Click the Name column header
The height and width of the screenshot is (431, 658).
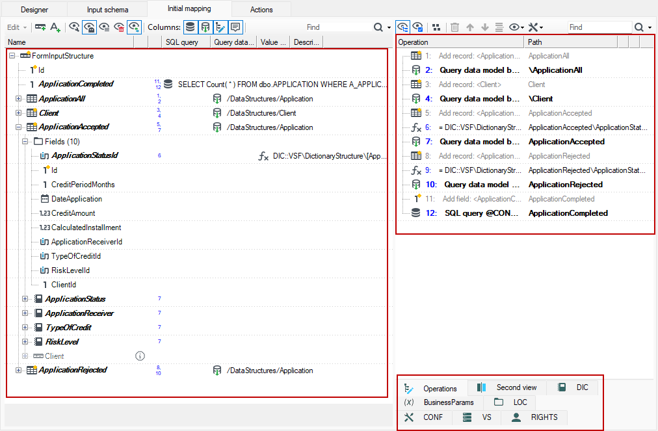pyautogui.click(x=70, y=42)
